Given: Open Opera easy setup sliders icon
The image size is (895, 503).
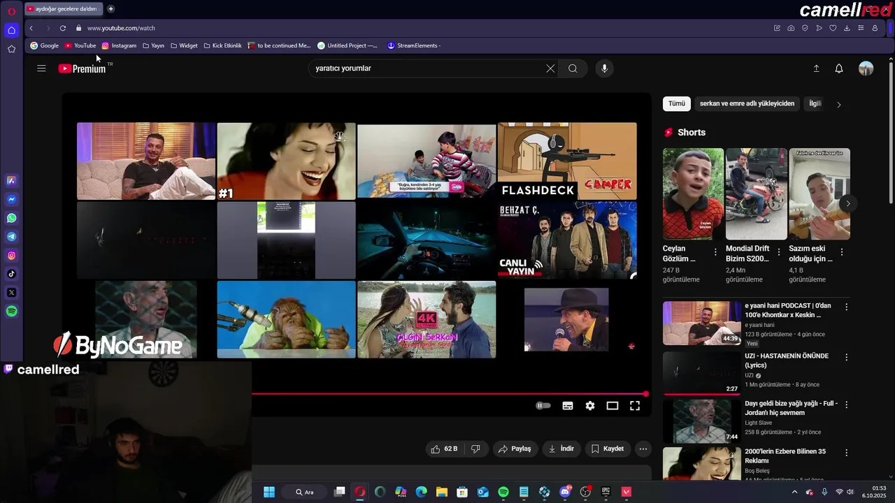Looking at the screenshot, I should [861, 28].
